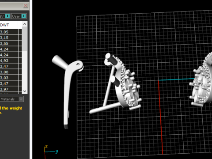Select the 4,24 row just below 3,55
The height and width of the screenshot is (159, 212).
point(11,49)
